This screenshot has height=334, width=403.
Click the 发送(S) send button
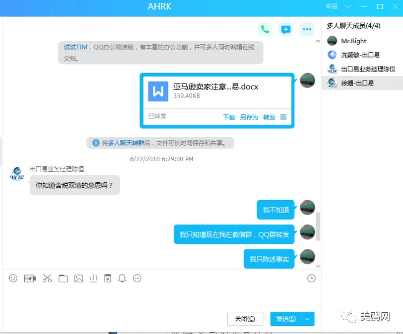[286, 319]
